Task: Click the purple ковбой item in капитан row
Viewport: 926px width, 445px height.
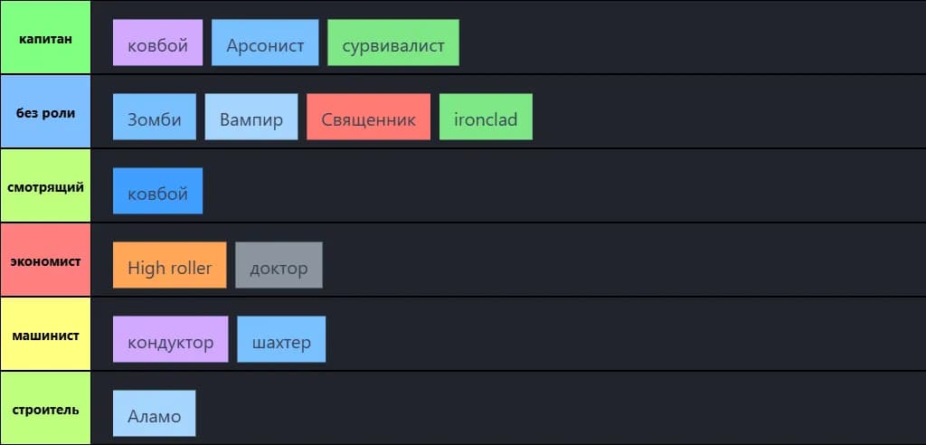Action: point(157,43)
